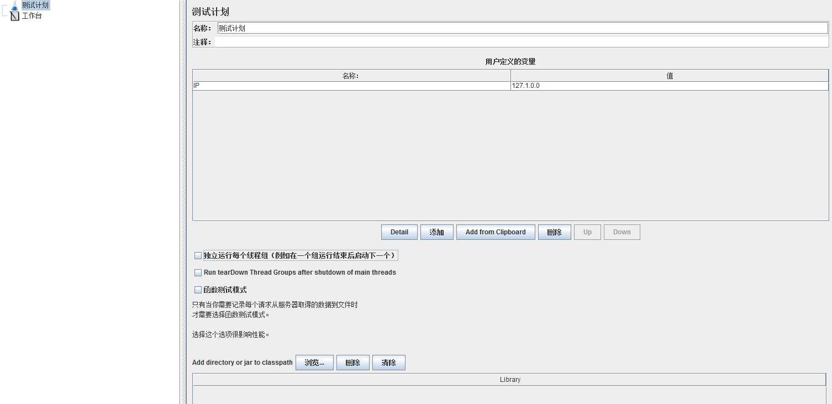832x404 pixels.
Task: Click the Up button
Action: pyautogui.click(x=587, y=232)
